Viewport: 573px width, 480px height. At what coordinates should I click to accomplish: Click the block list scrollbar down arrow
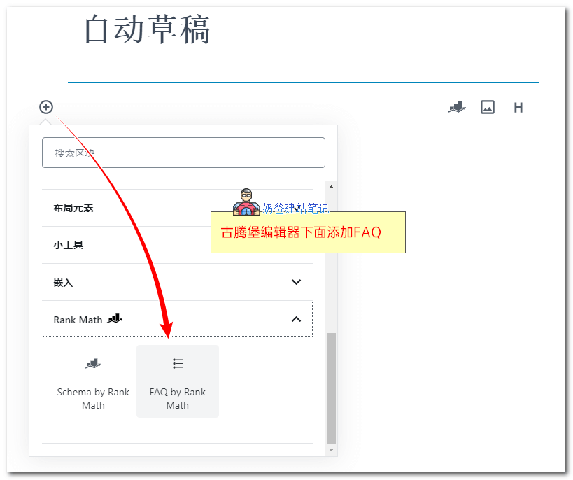tap(332, 450)
